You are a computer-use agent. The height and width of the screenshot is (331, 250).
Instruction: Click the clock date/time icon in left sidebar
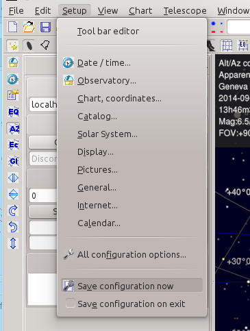[x=13, y=79]
